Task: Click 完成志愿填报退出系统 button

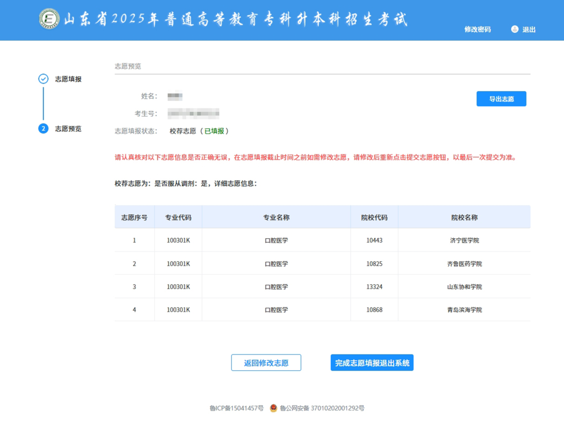Action: [372, 362]
